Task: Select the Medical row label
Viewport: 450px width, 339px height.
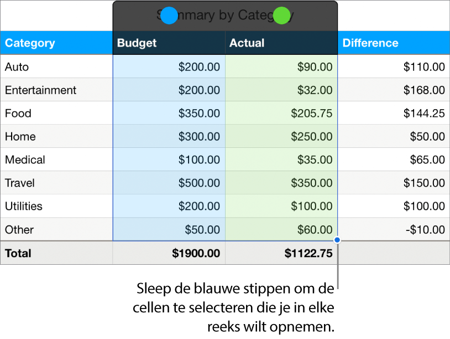Action: click(x=24, y=160)
